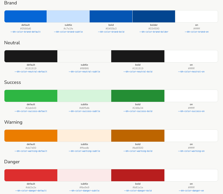
Task: Select the --bh-color-success-bold variable link
Action: [138, 111]
